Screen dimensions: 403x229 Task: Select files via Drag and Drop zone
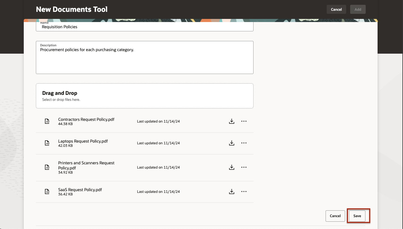click(x=144, y=96)
